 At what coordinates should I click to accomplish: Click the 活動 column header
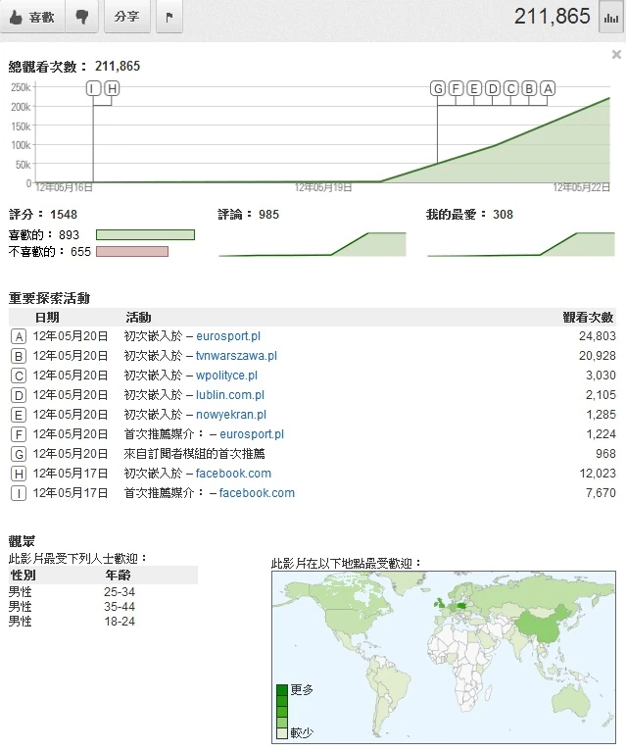138,318
